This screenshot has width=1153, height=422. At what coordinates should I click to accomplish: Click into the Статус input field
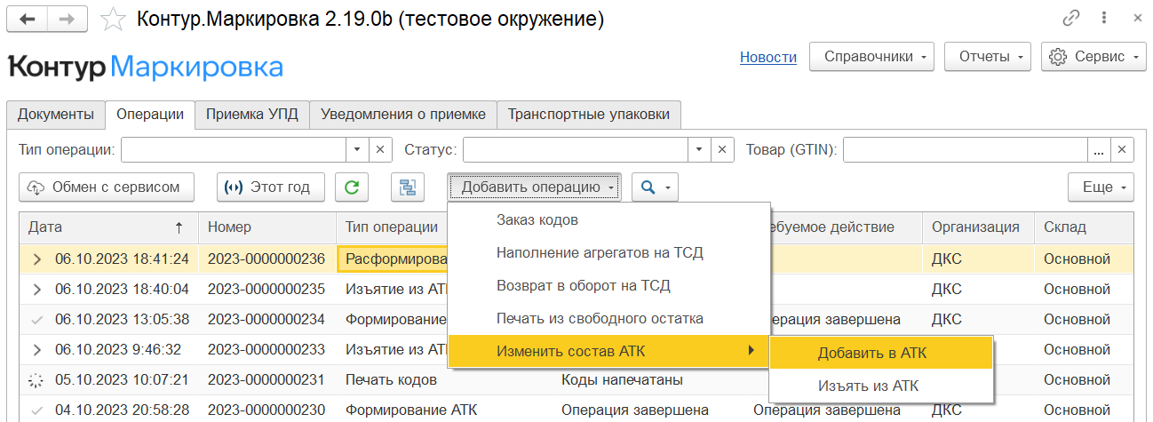(576, 150)
